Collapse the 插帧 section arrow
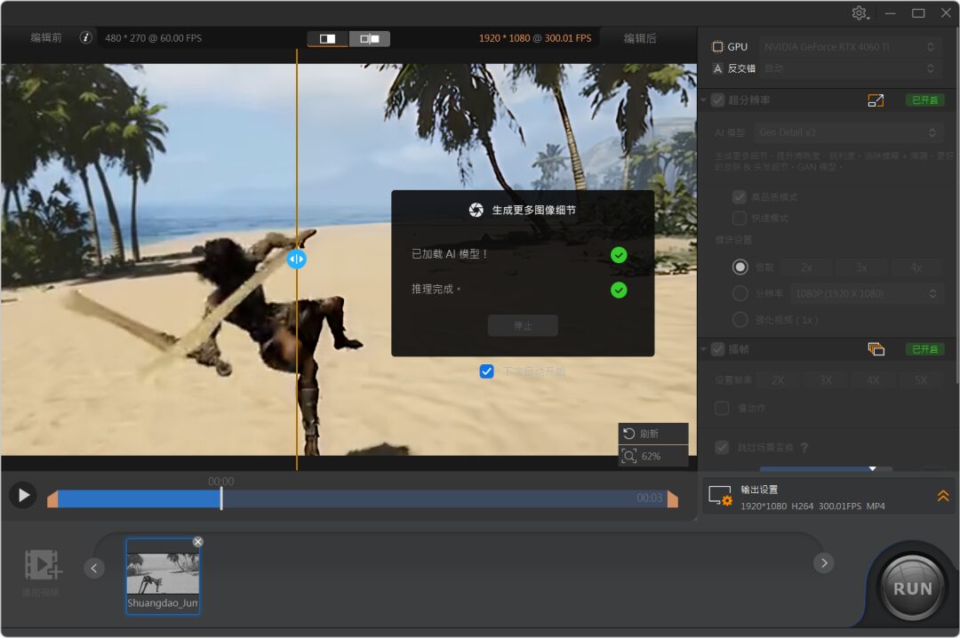 click(704, 349)
